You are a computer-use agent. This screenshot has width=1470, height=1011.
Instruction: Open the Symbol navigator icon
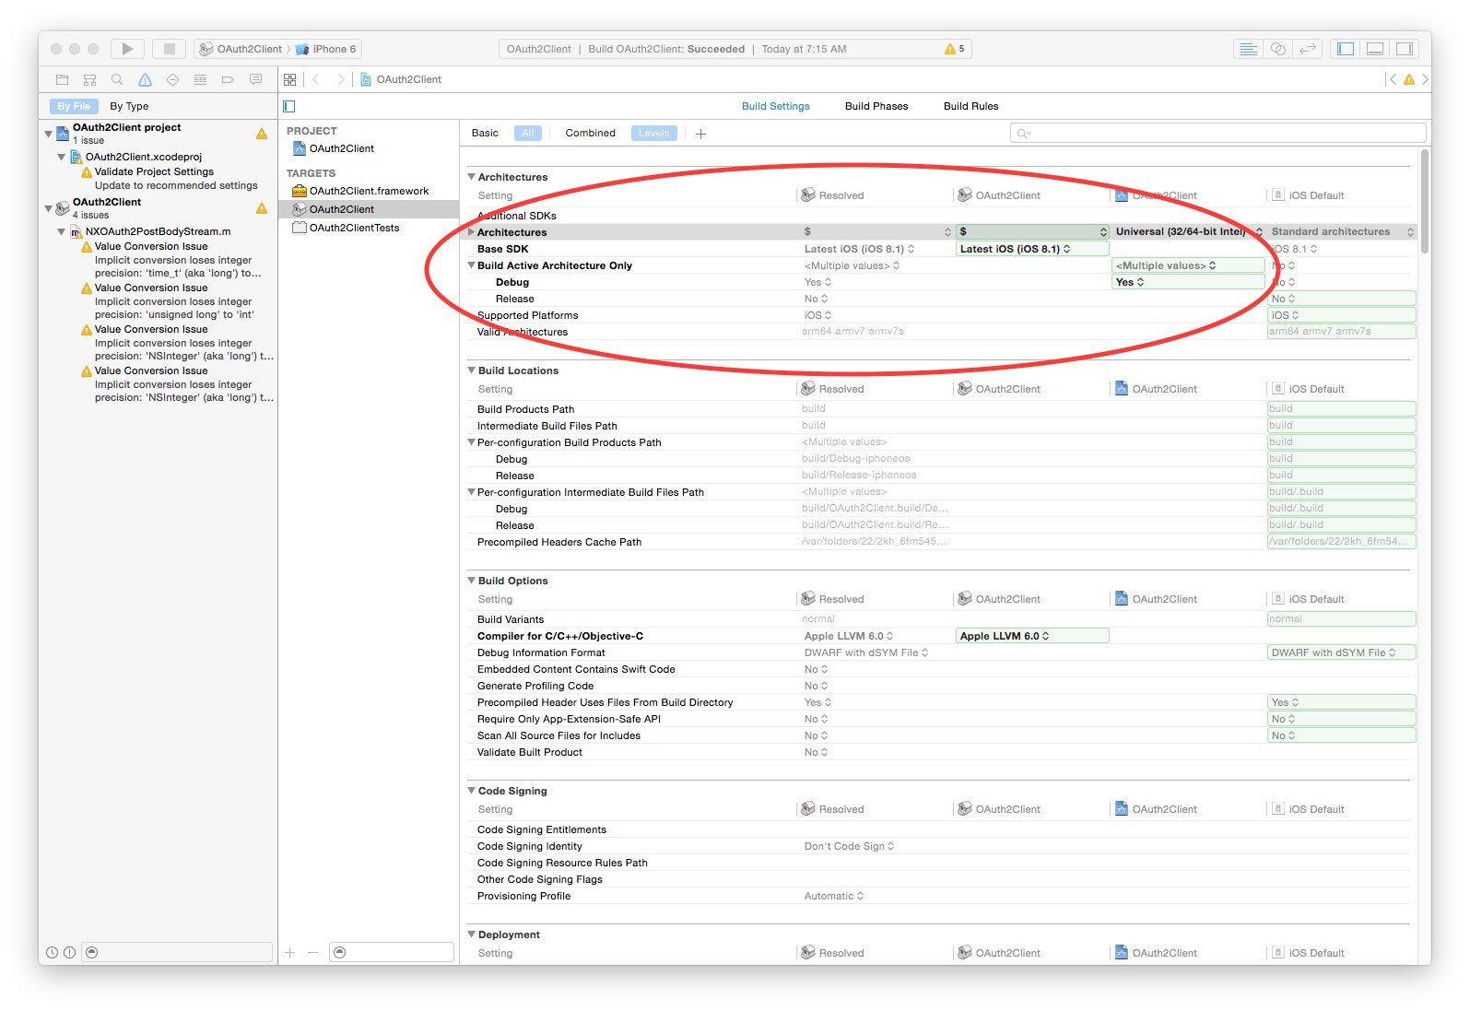tap(89, 79)
